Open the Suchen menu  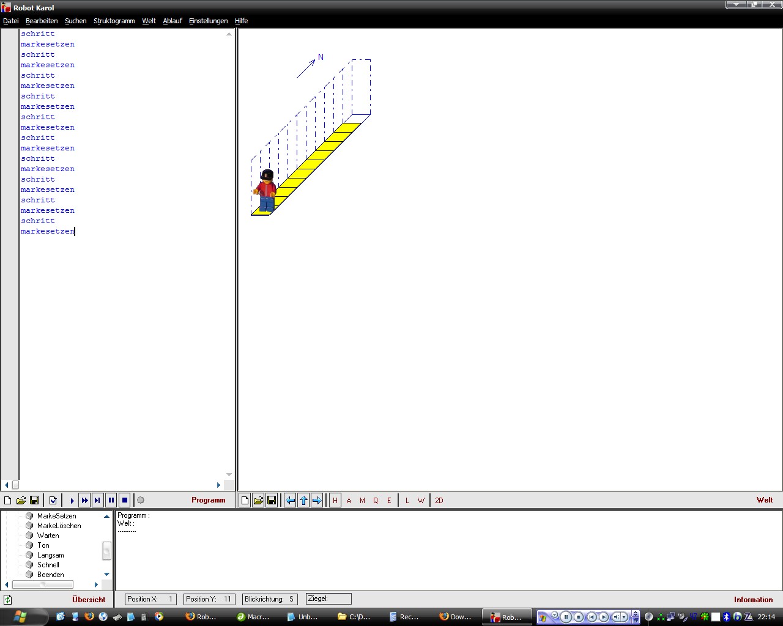76,21
